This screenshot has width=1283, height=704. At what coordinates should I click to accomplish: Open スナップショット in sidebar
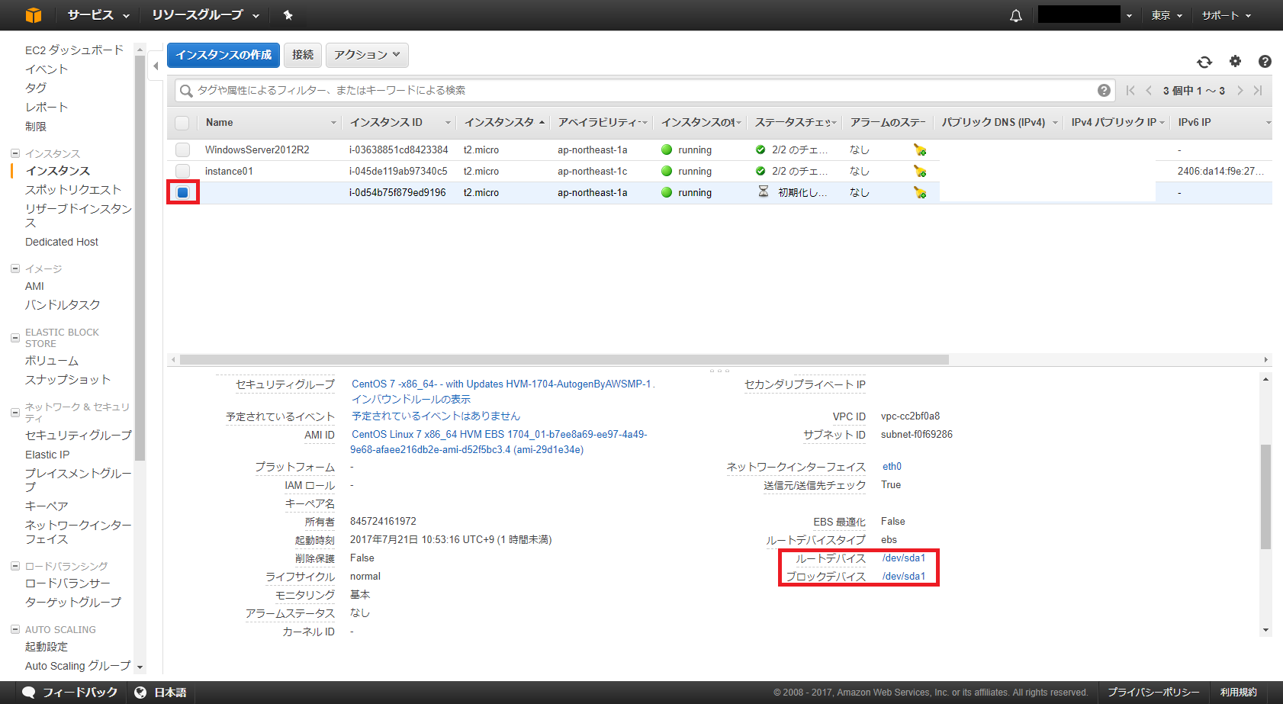[x=68, y=379]
